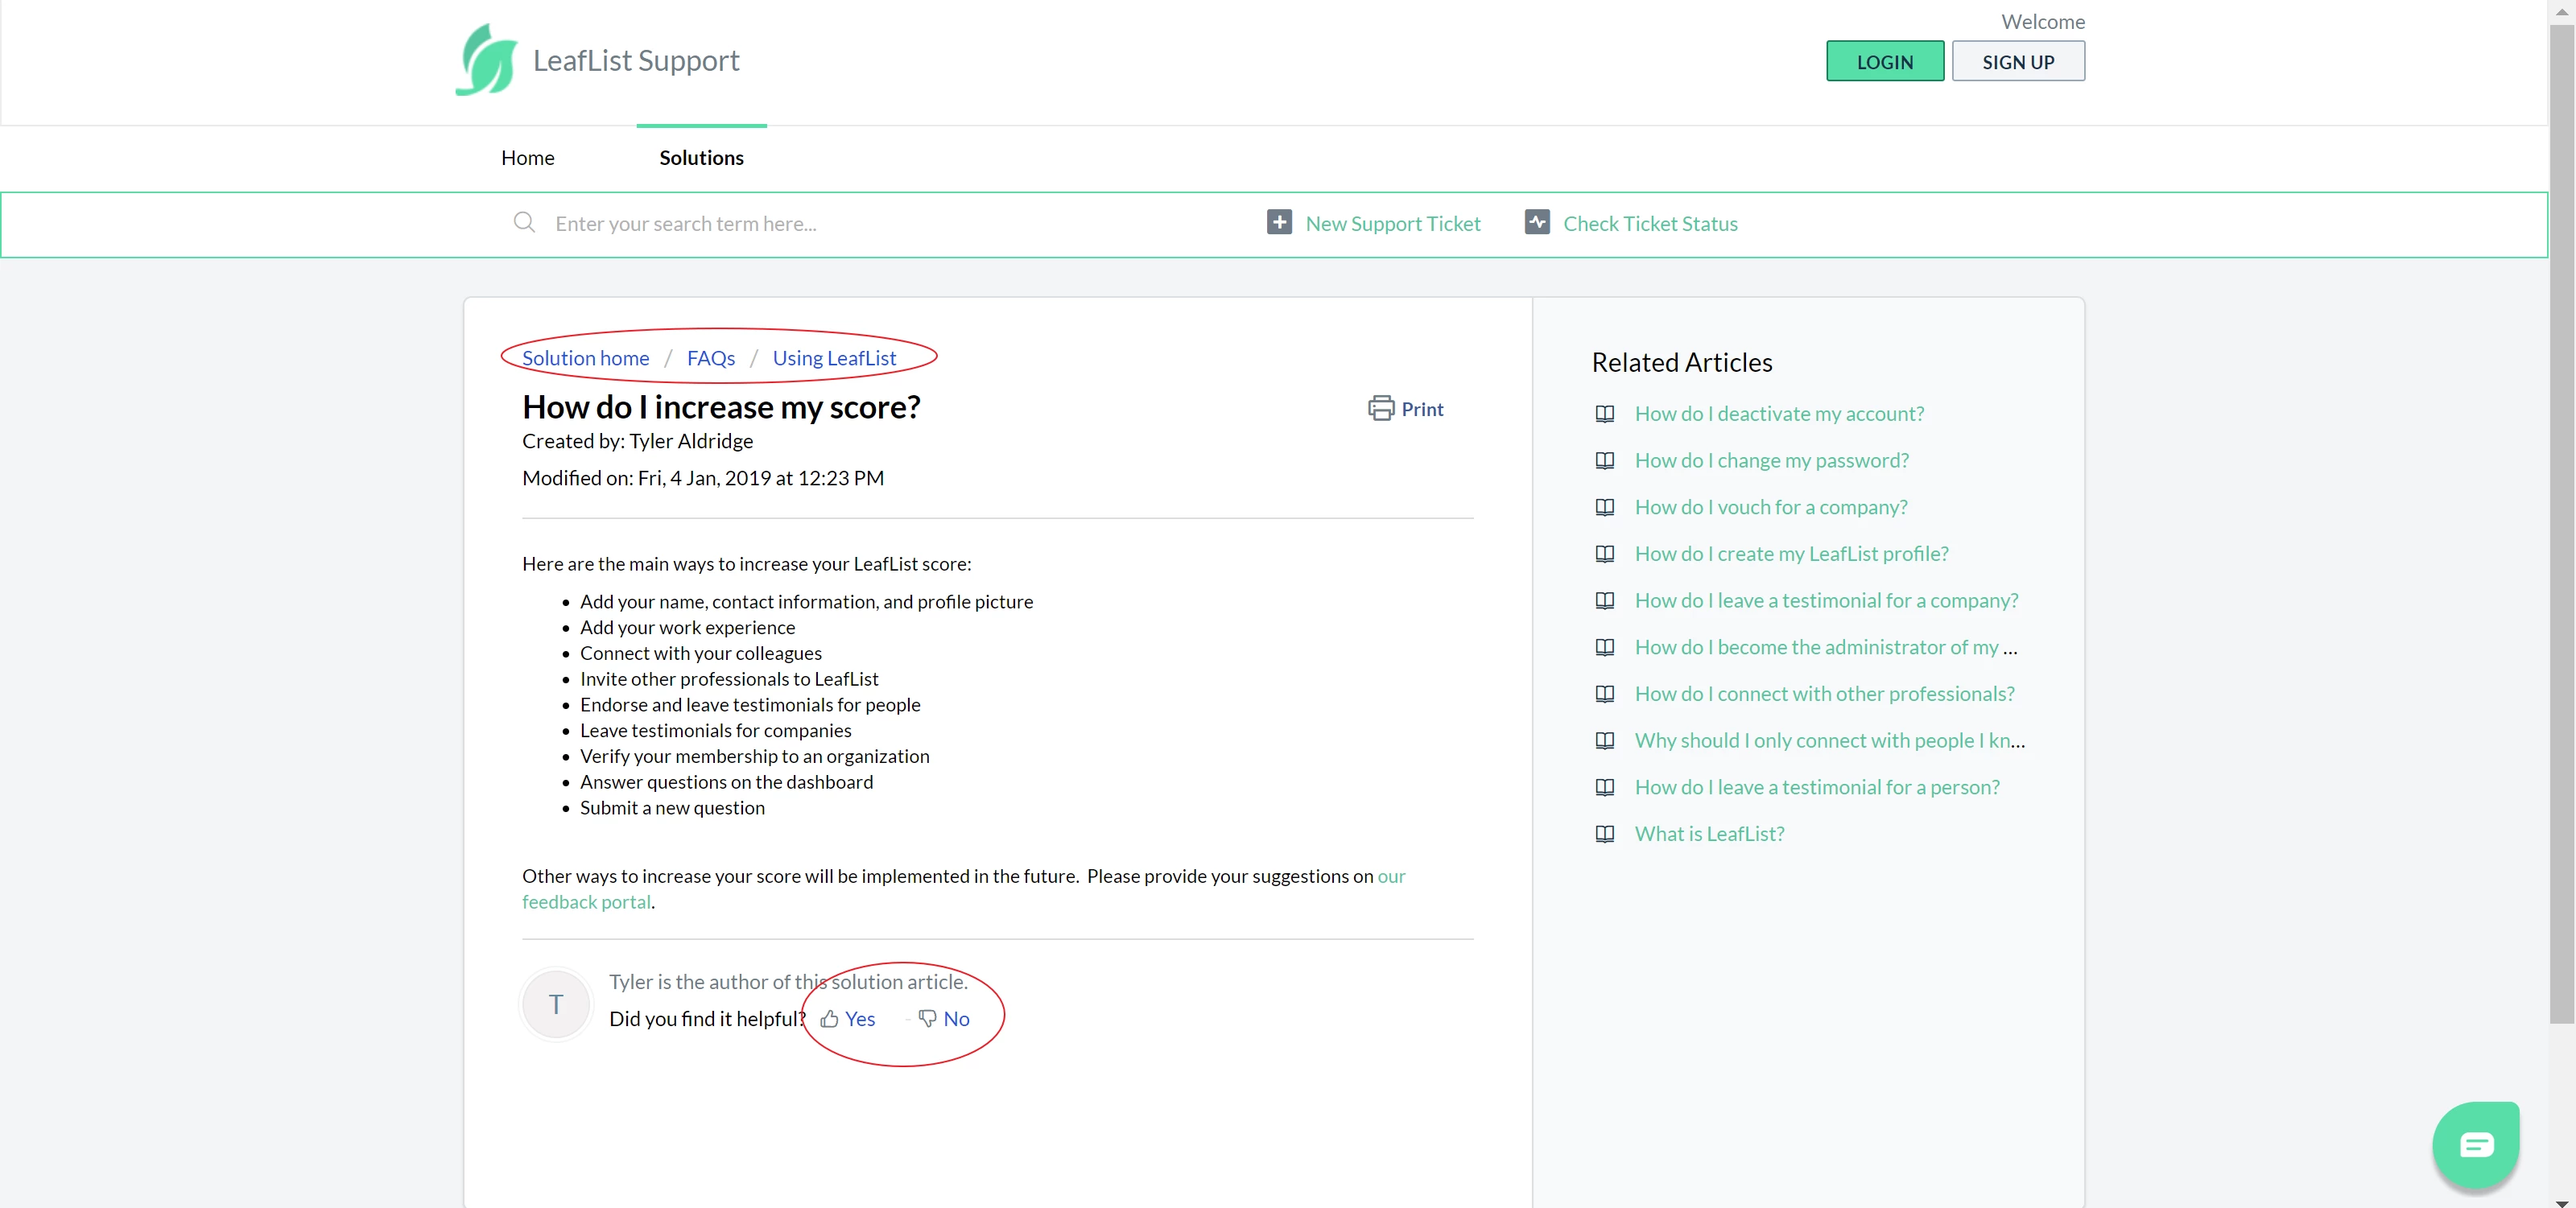Open the 'What is LeafList?' article
The width and height of the screenshot is (2576, 1208).
tap(1709, 834)
